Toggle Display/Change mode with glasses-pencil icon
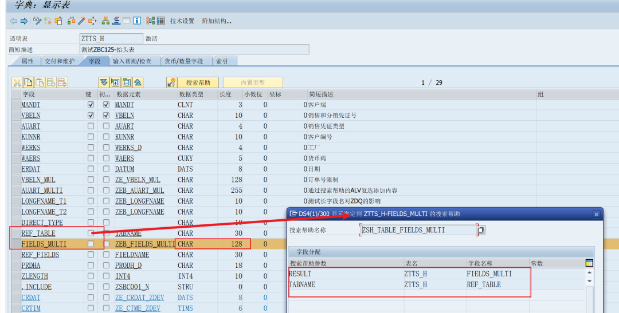Viewport: 619px width, 313px height. 37,21
